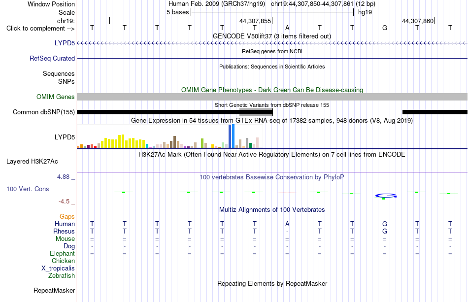Open the Repeating Elements by RepeatMasker title
The width and height of the screenshot is (468, 302).
272,283
